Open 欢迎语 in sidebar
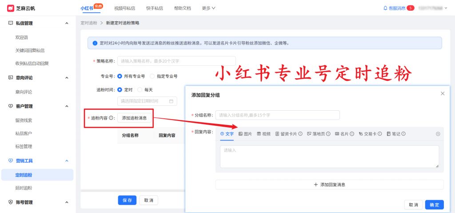Screen dimensions: 455x213 click(22, 37)
